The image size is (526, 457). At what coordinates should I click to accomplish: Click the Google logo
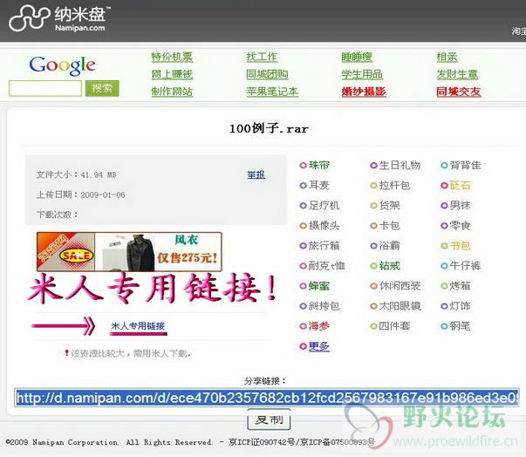pos(63,65)
